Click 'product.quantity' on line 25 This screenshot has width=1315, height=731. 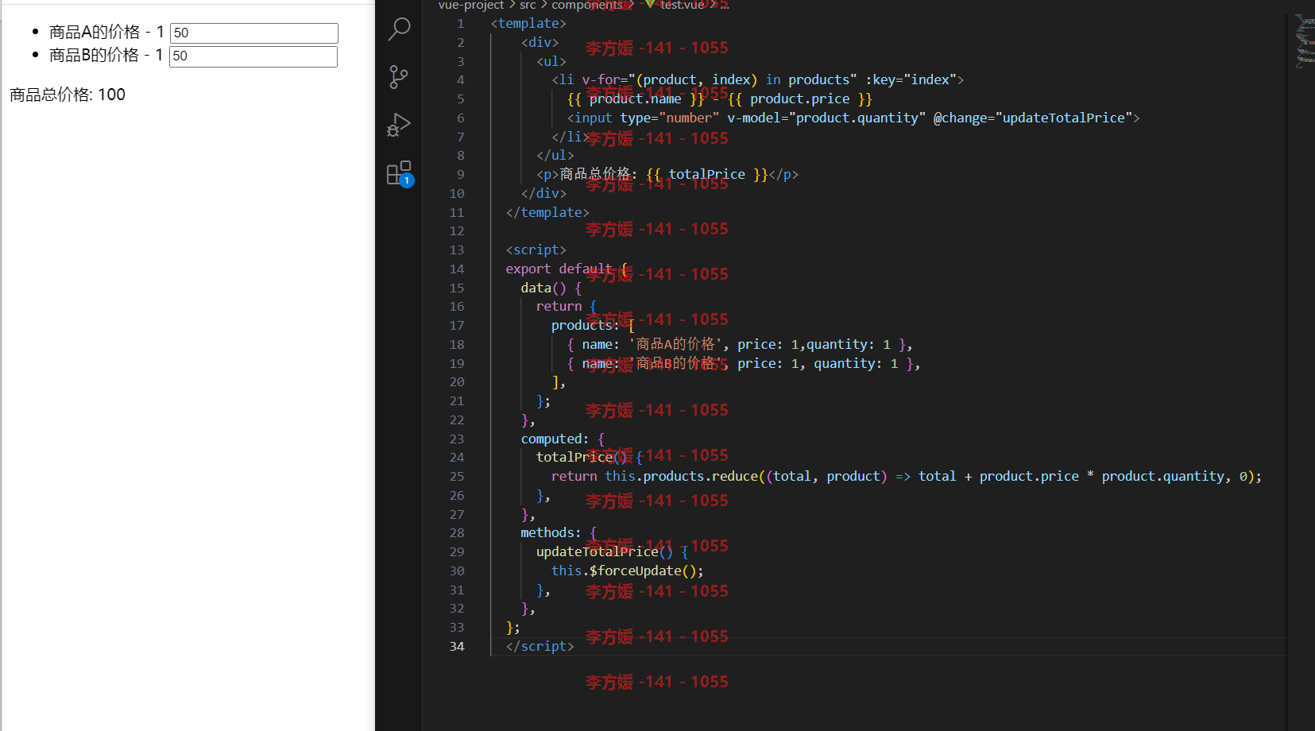click(1162, 477)
